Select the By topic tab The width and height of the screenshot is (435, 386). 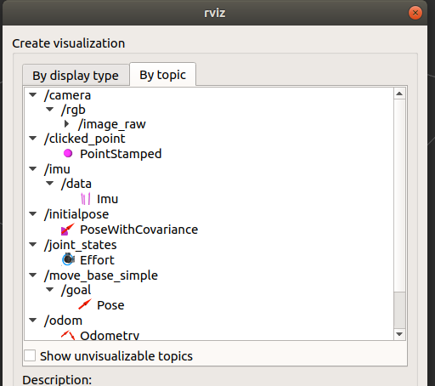162,75
